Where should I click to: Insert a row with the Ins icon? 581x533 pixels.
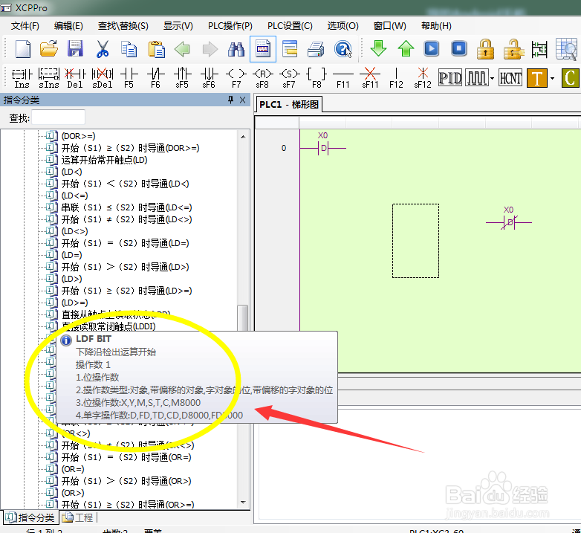(x=22, y=78)
